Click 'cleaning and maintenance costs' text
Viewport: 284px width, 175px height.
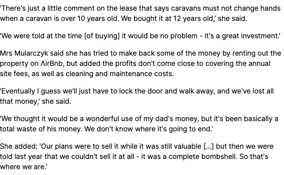pyautogui.click(x=120, y=74)
